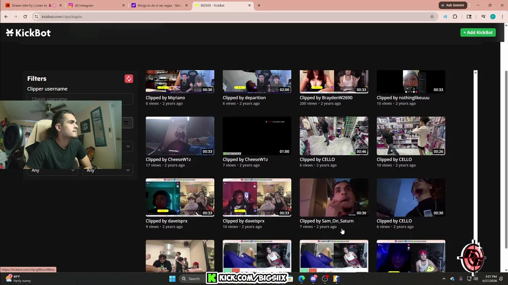Open the left Any dropdown in Filters
This screenshot has width=508, height=285.
[53, 170]
